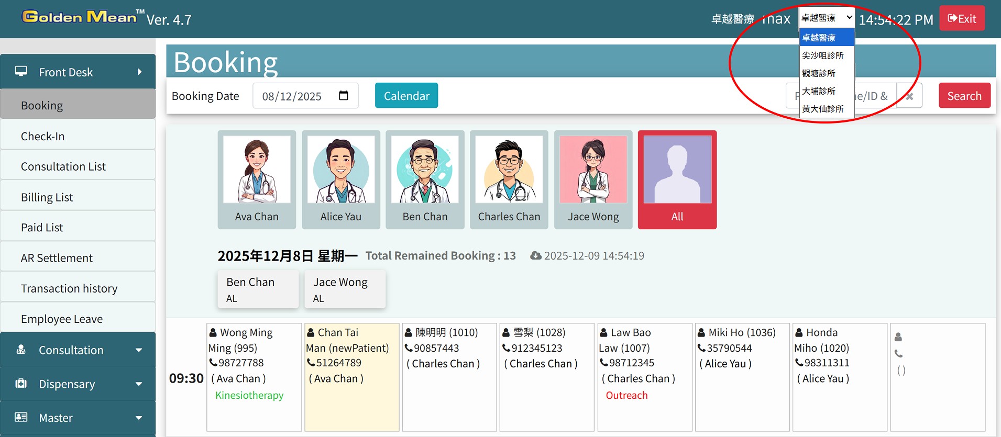Click the calendar picker icon in Booking Date
Viewport: 1001px width, 437px height.
343,96
